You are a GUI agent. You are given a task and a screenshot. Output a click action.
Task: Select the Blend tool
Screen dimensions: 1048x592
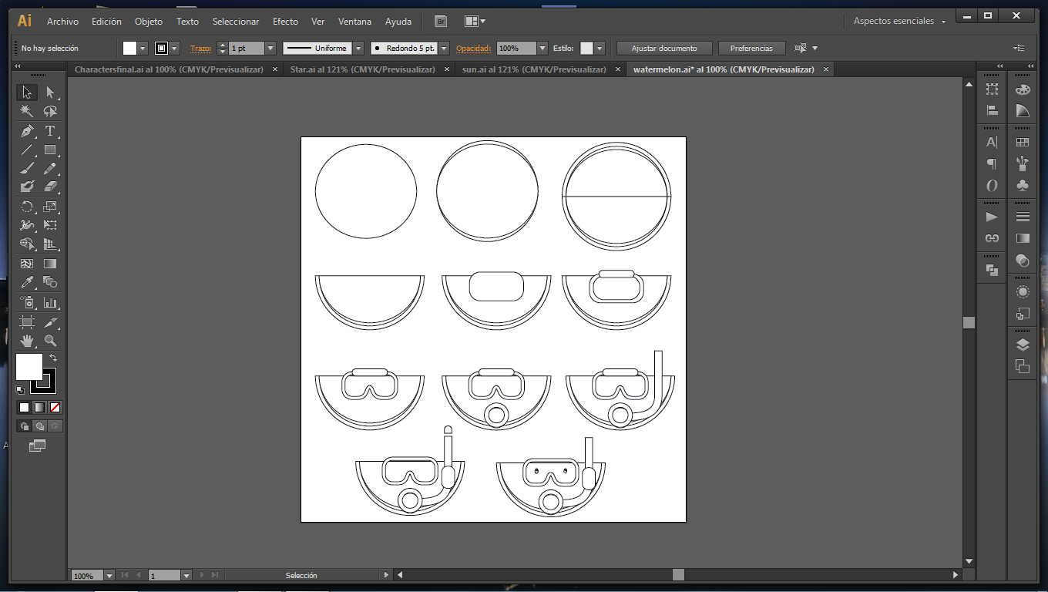[50, 282]
